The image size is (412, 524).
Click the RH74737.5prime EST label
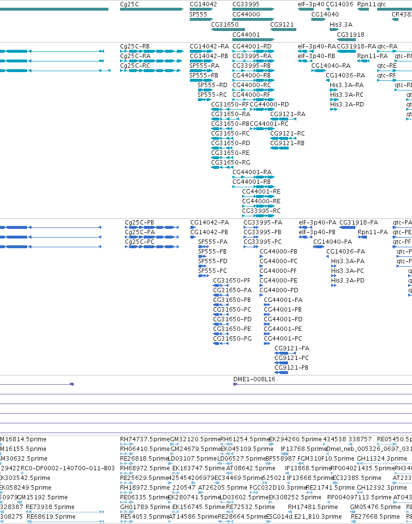coord(145,439)
